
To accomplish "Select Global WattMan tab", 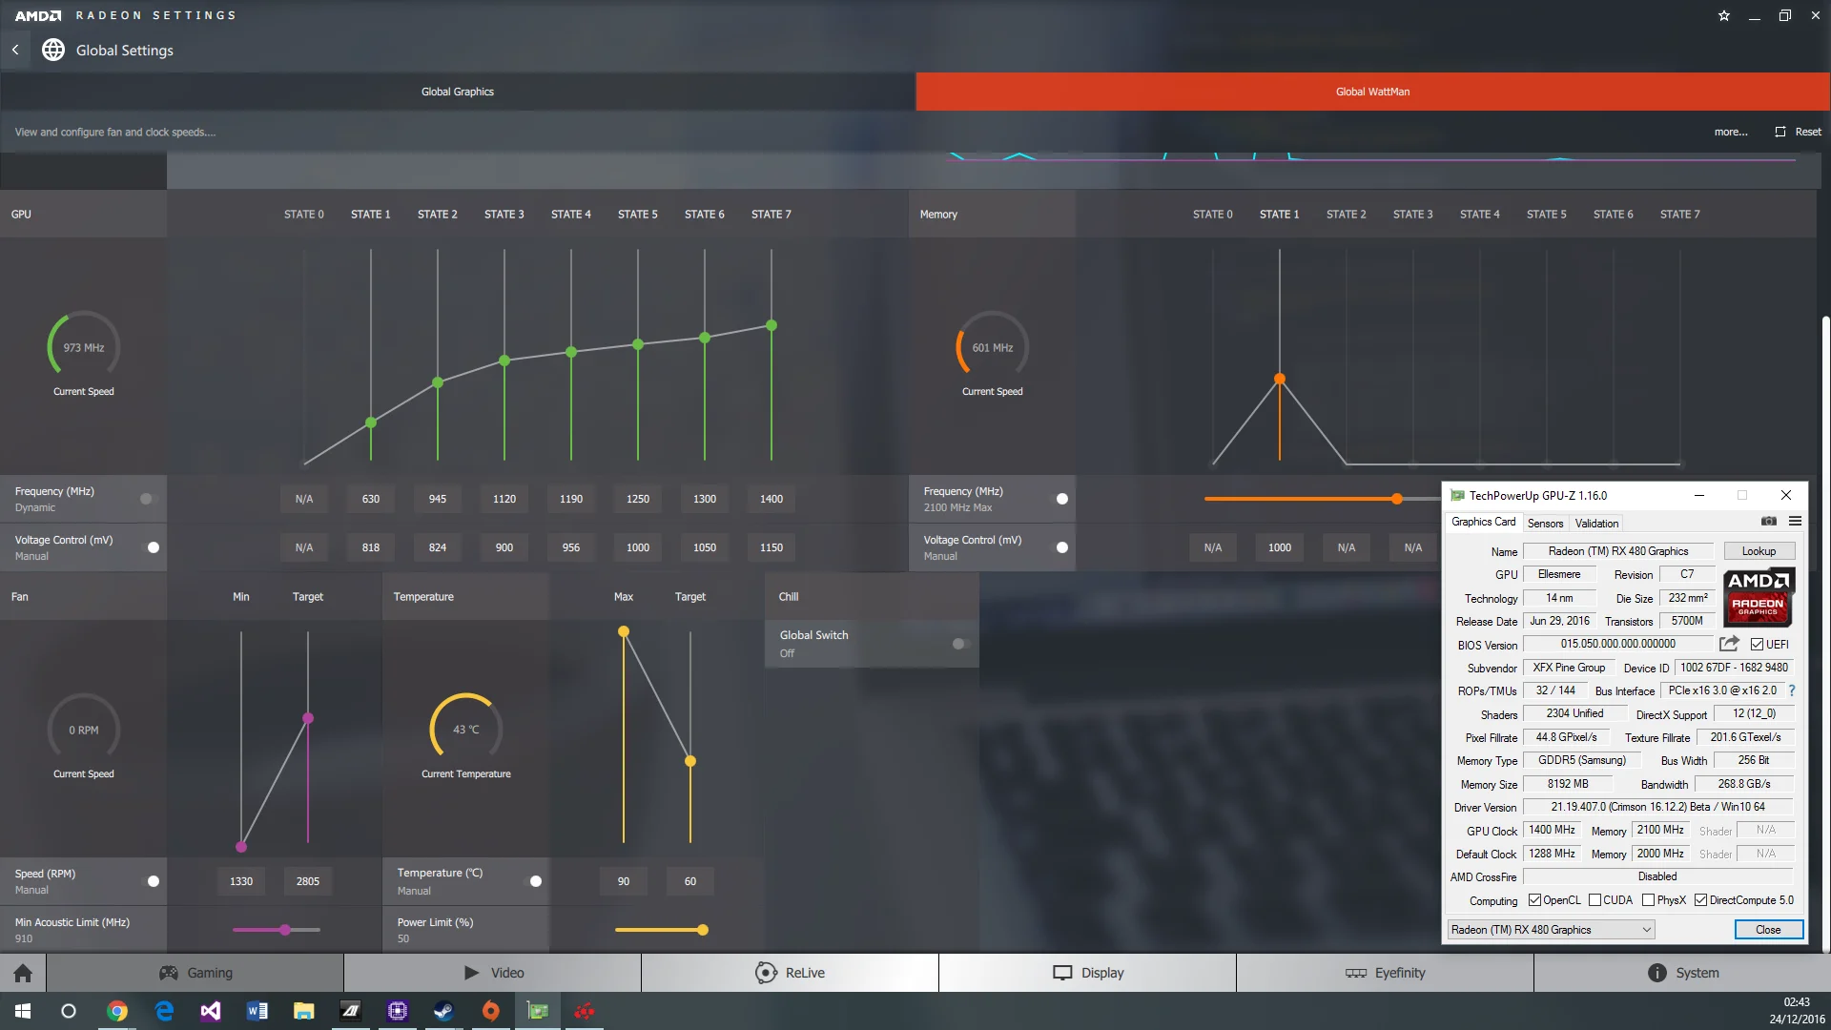I will (1372, 92).
